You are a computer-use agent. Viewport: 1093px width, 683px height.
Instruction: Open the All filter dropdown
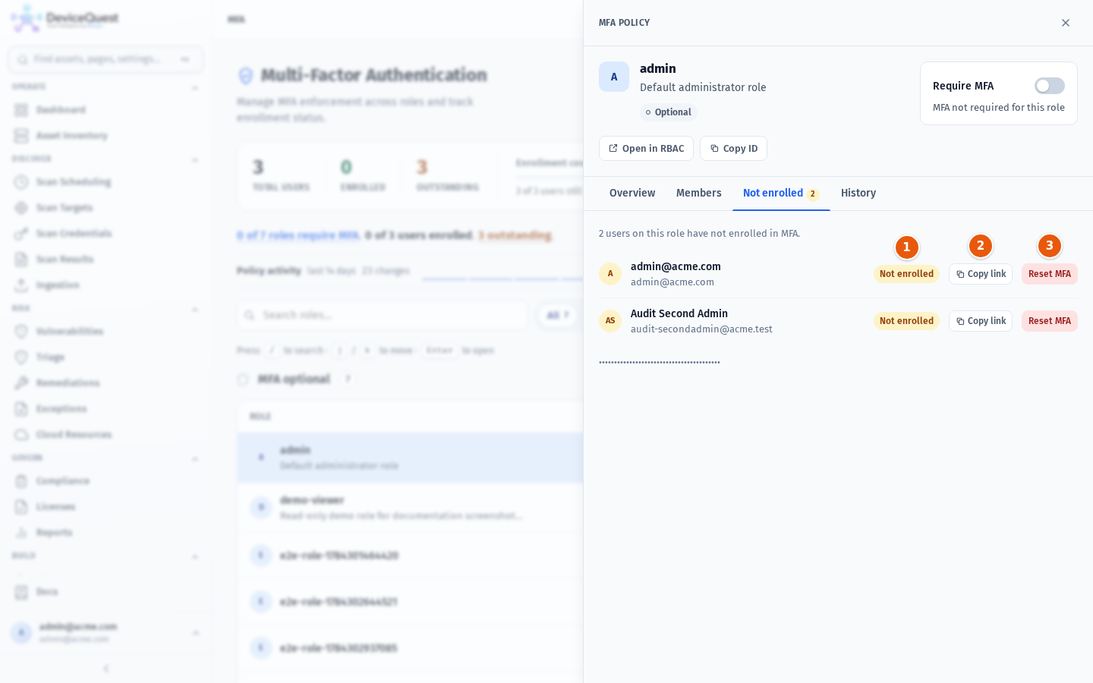click(558, 315)
